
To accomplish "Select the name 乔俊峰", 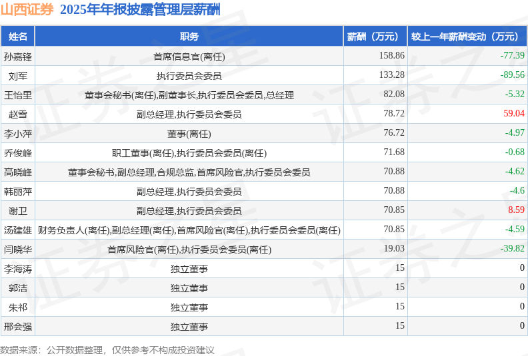I will click(18, 153).
